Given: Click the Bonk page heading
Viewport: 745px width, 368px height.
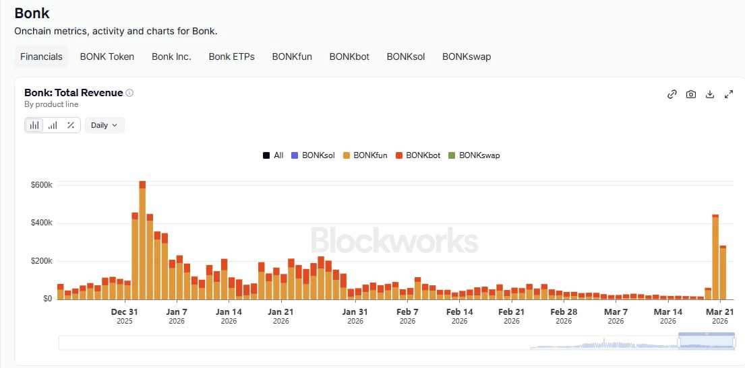Looking at the screenshot, I should pos(32,13).
